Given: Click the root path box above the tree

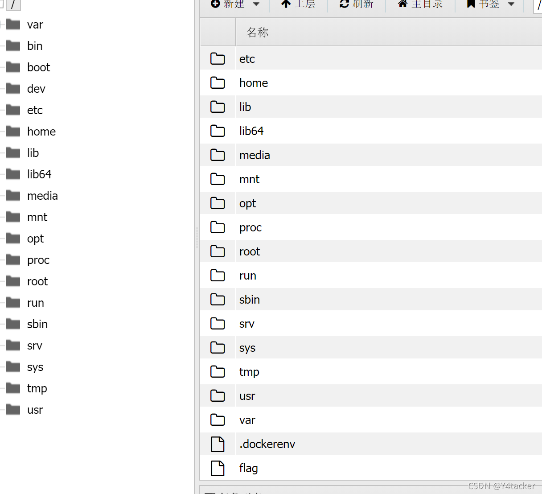Looking at the screenshot, I should 13,4.
